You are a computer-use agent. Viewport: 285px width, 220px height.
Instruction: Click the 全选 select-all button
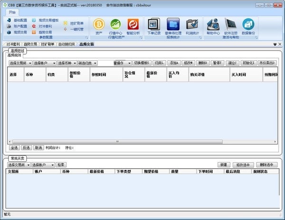click(14, 147)
